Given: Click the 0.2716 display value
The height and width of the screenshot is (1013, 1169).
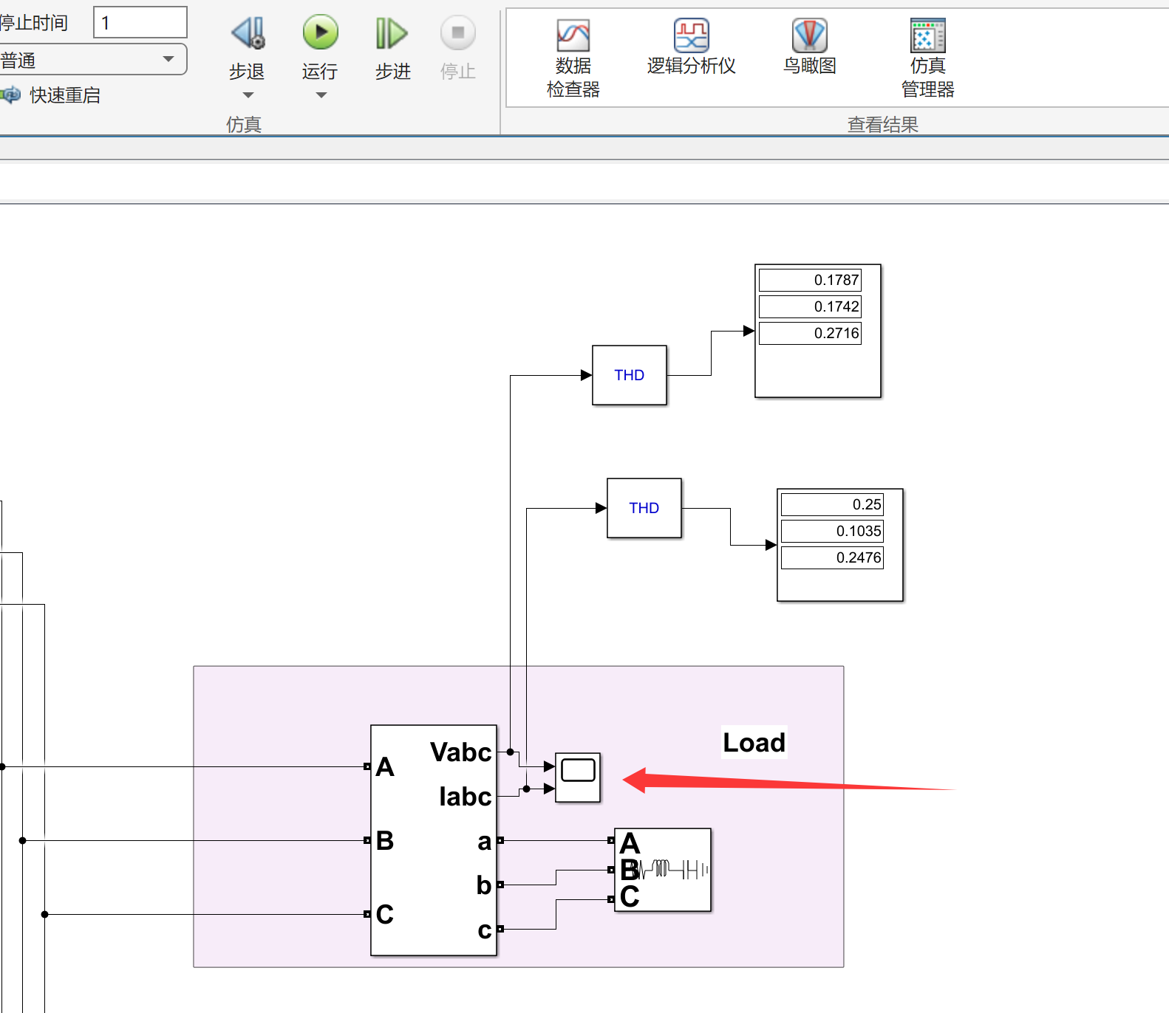Looking at the screenshot, I should pos(810,333).
